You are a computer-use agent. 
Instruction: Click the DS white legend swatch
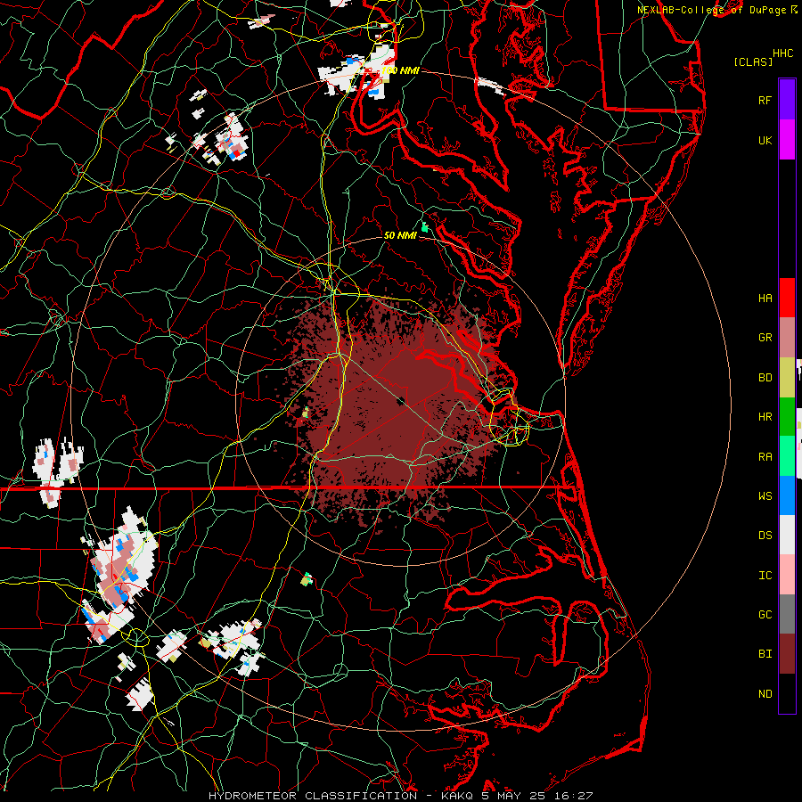click(x=787, y=535)
